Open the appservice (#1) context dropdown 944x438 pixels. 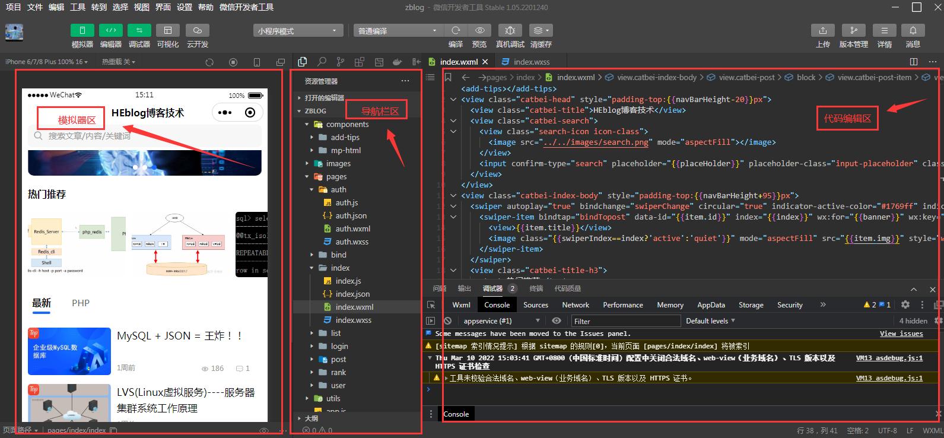point(502,321)
